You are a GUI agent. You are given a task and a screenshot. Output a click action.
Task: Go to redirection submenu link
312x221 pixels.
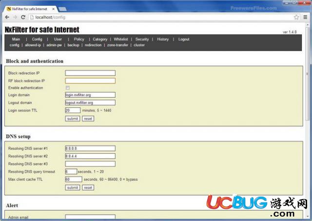pos(93,45)
